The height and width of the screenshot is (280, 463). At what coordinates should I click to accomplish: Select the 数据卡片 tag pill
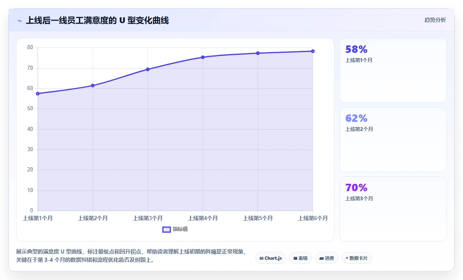(357, 258)
